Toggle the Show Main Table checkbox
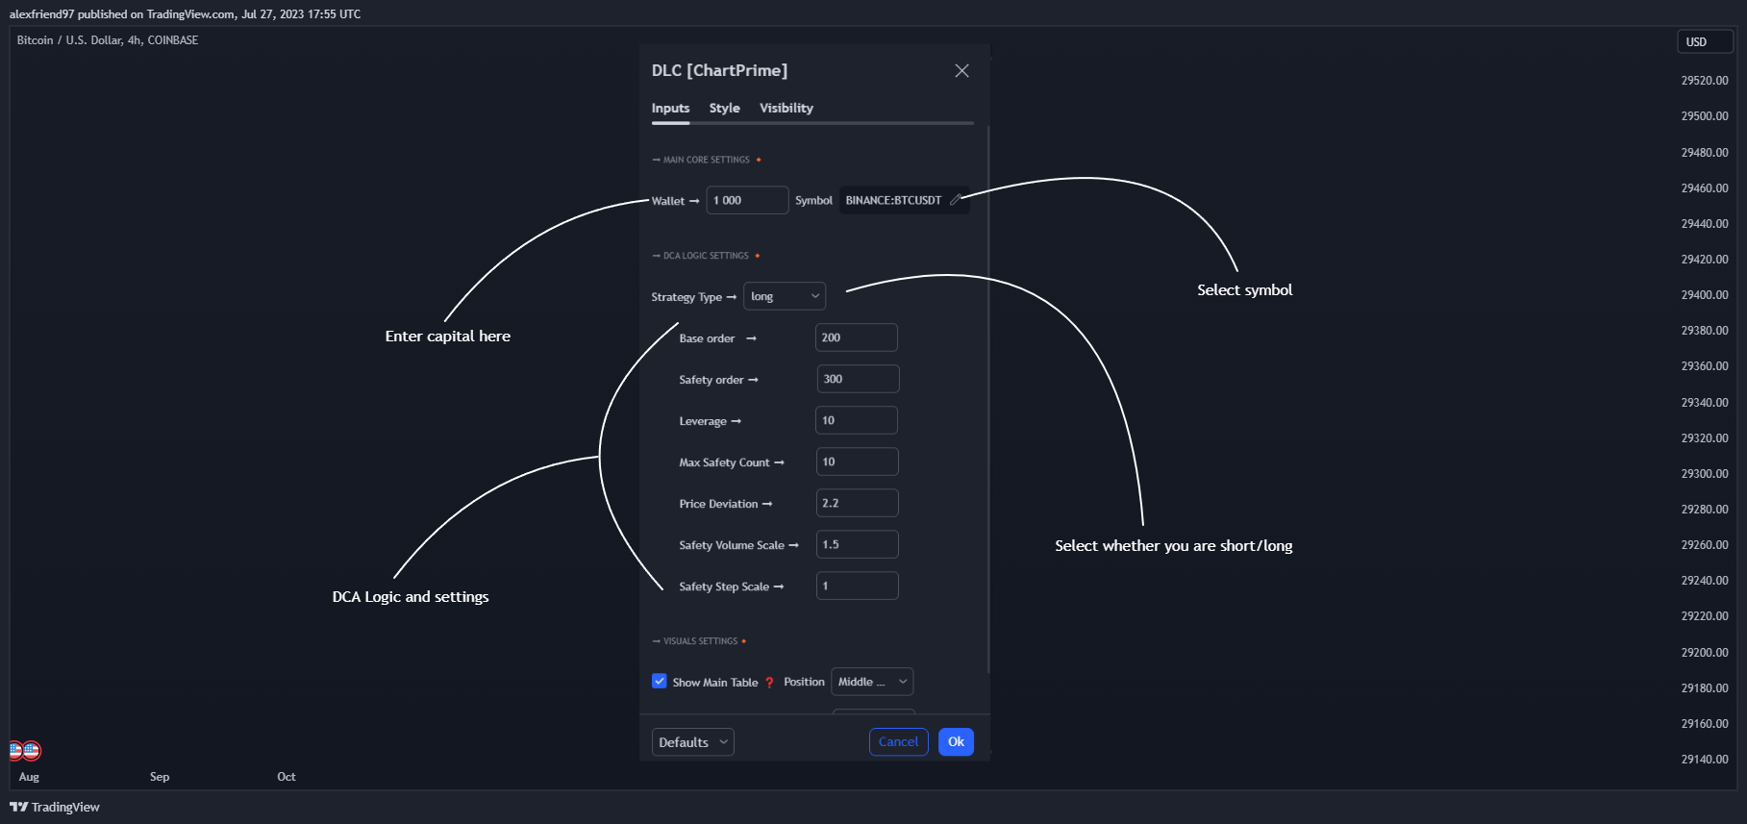Screen dimensions: 1747x824 tap(660, 681)
